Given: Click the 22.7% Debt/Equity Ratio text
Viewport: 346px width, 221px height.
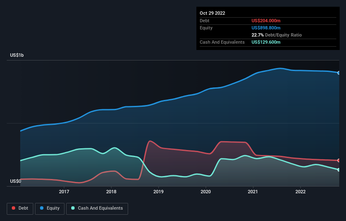Looking at the screenshot, I should click(276, 35).
